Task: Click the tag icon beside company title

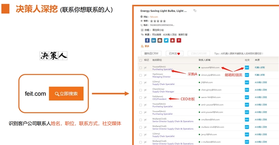Action: tap(195, 11)
